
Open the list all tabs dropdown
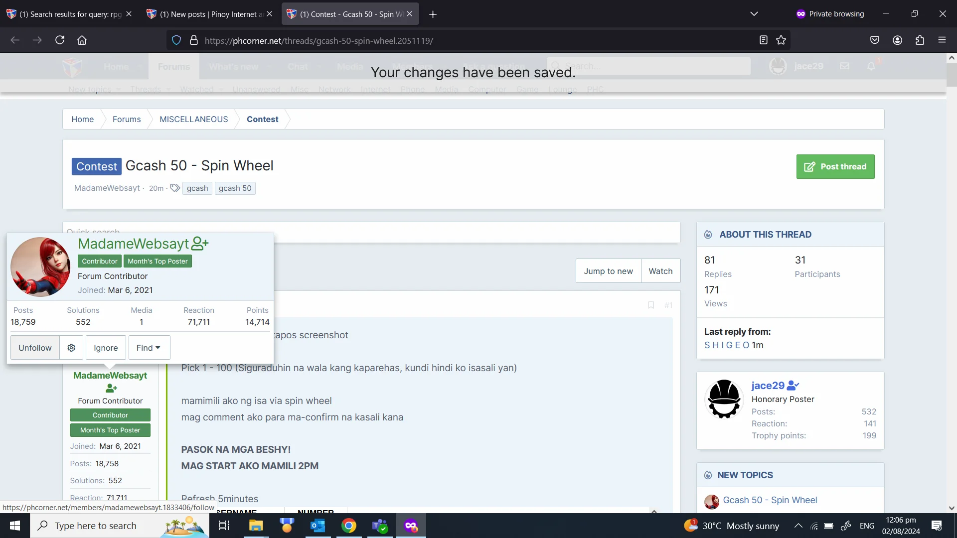[x=754, y=14]
